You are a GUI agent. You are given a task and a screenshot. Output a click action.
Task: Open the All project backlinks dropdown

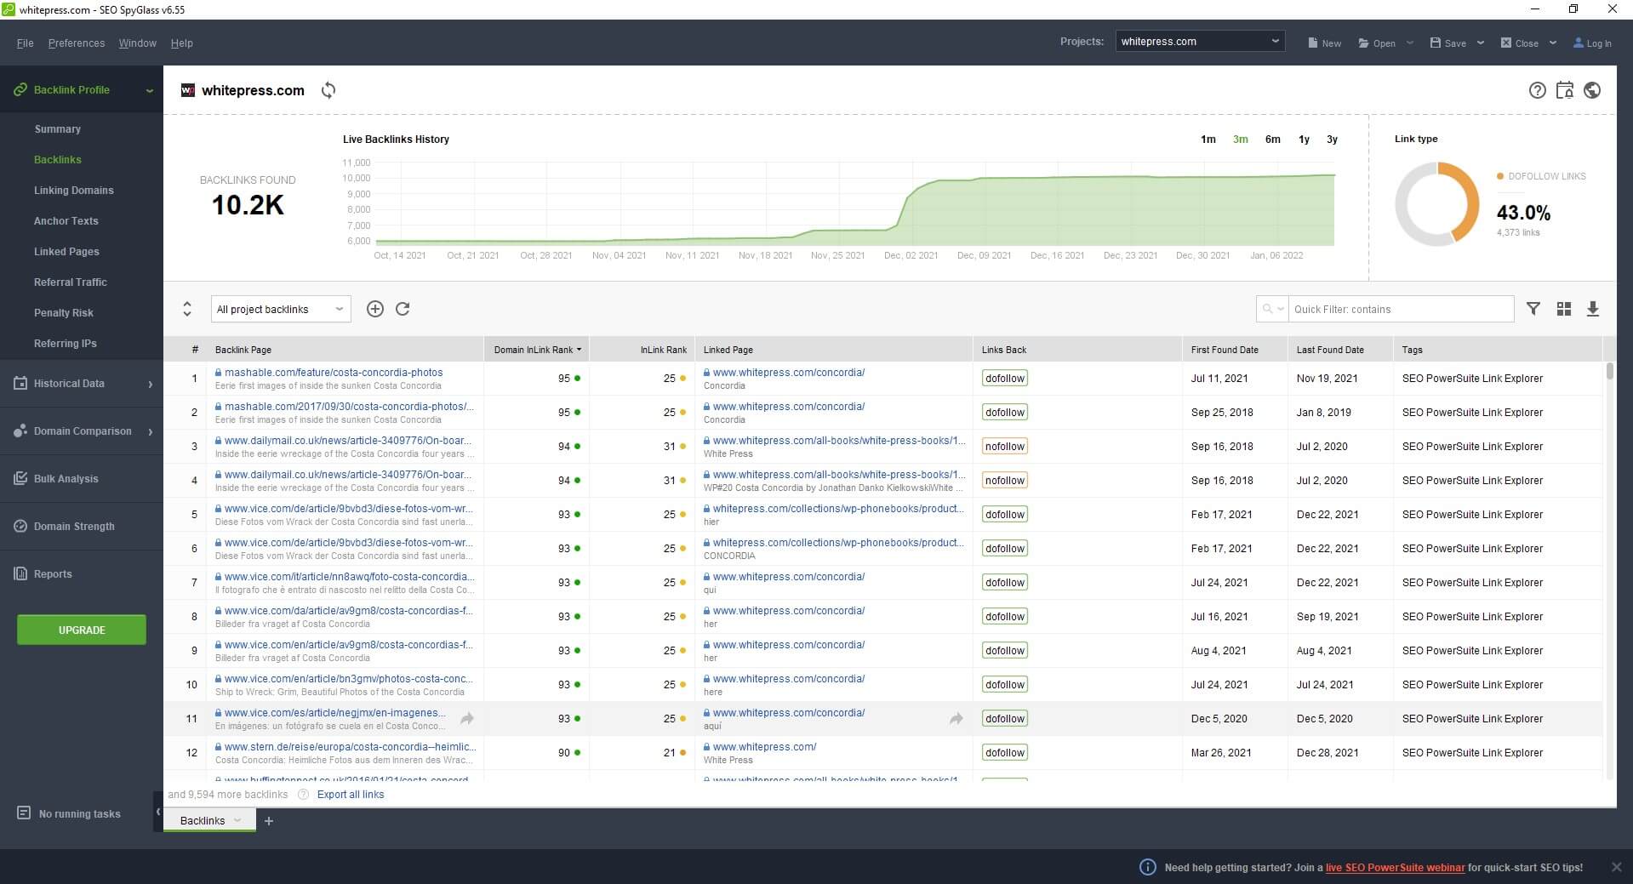281,309
